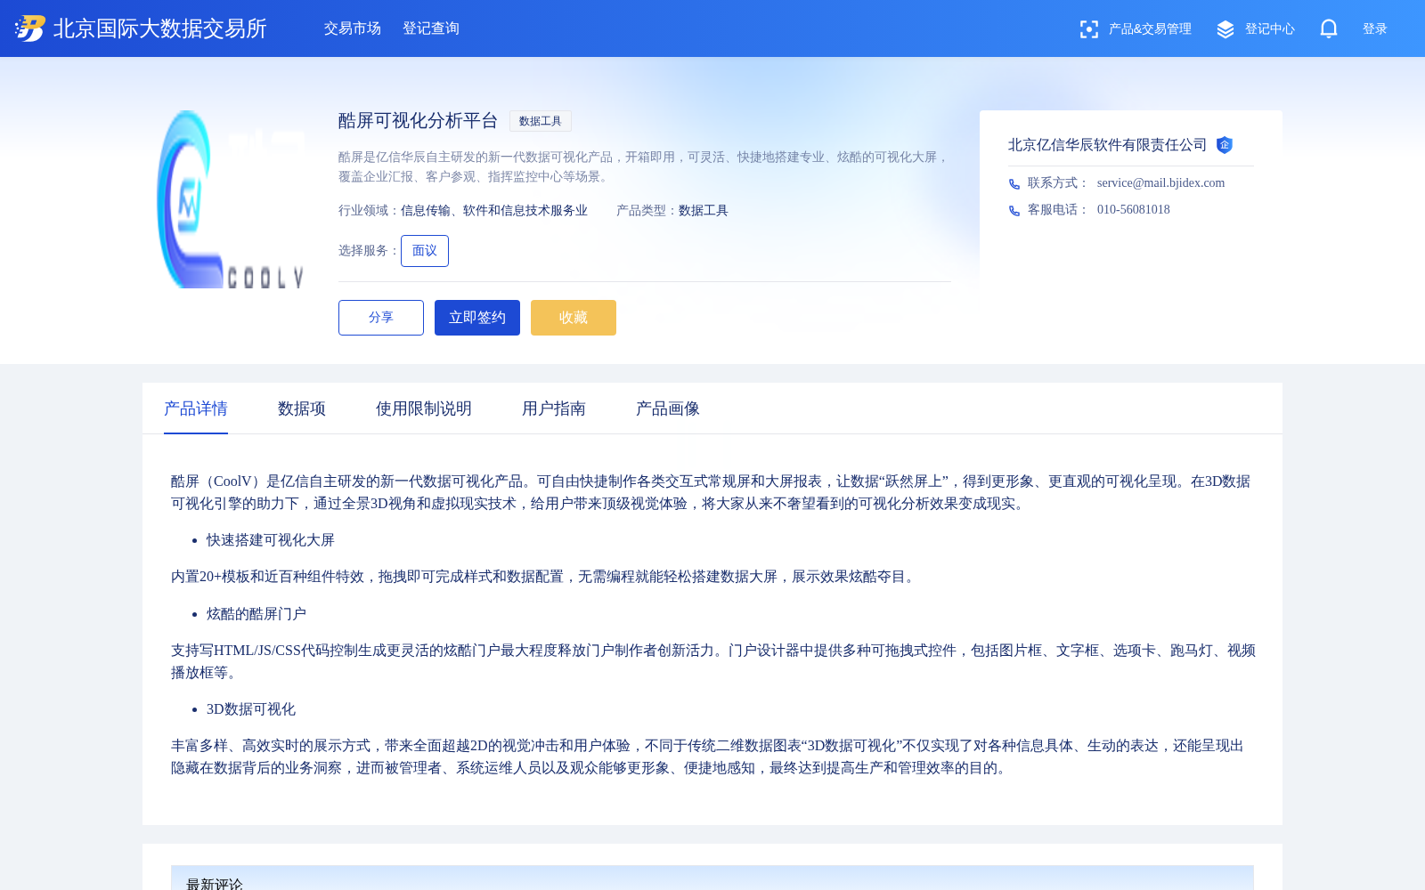Viewport: 1425px width, 890px height.
Task: Click the 登记中心 layers icon
Action: (1225, 29)
